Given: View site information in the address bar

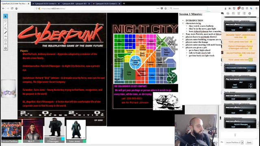Looking at the screenshot, I should coord(37,9).
